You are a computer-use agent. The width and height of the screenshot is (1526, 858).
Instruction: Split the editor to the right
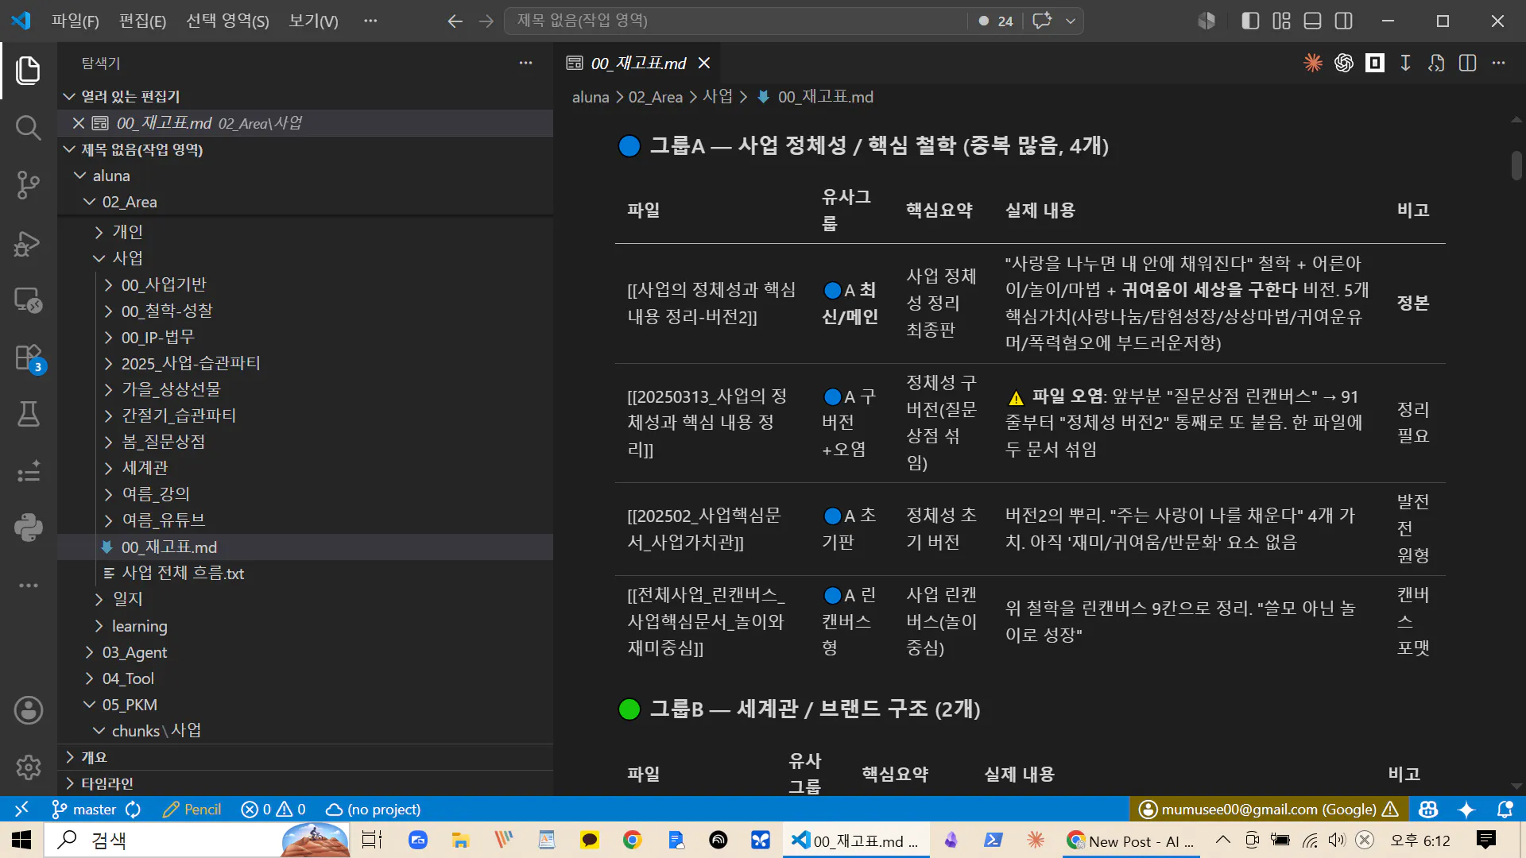(x=1467, y=63)
